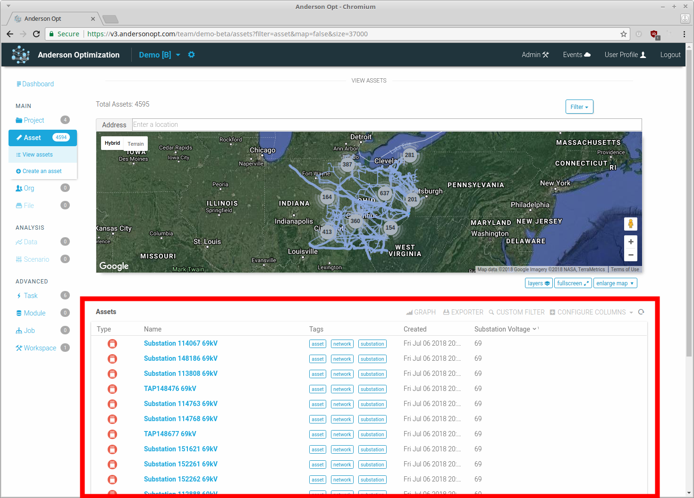Open the Filter dropdown
694x498 pixels.
tap(579, 107)
